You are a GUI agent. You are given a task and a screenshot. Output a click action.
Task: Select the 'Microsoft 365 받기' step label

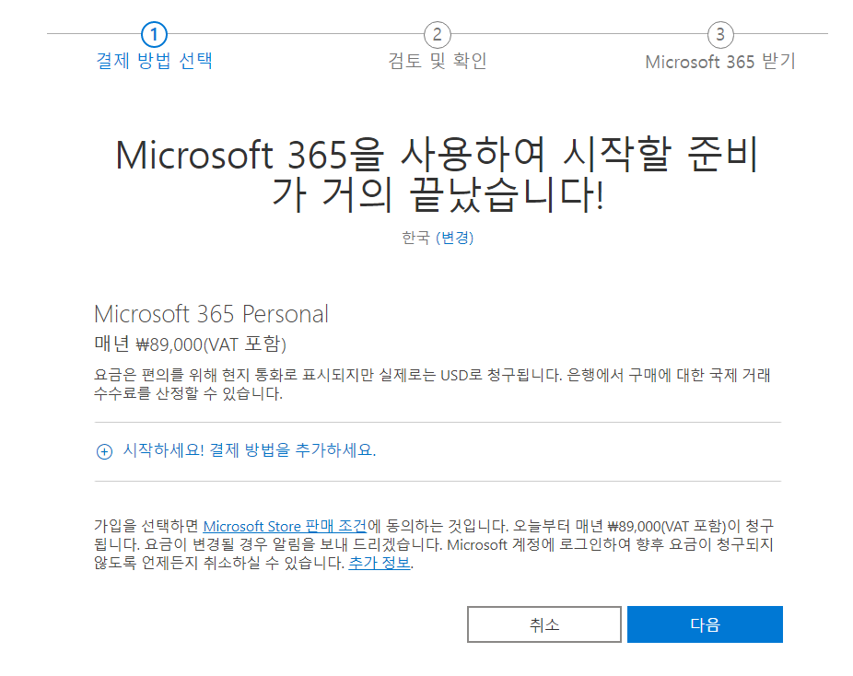pos(720,62)
